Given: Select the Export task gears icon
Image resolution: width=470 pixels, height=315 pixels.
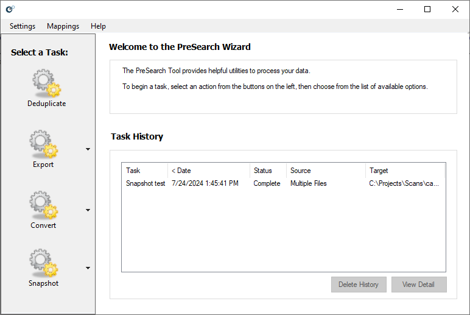Looking at the screenshot, I should [x=43, y=144].
